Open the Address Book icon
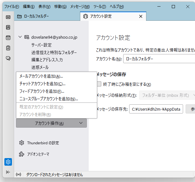 (x=8, y=27)
